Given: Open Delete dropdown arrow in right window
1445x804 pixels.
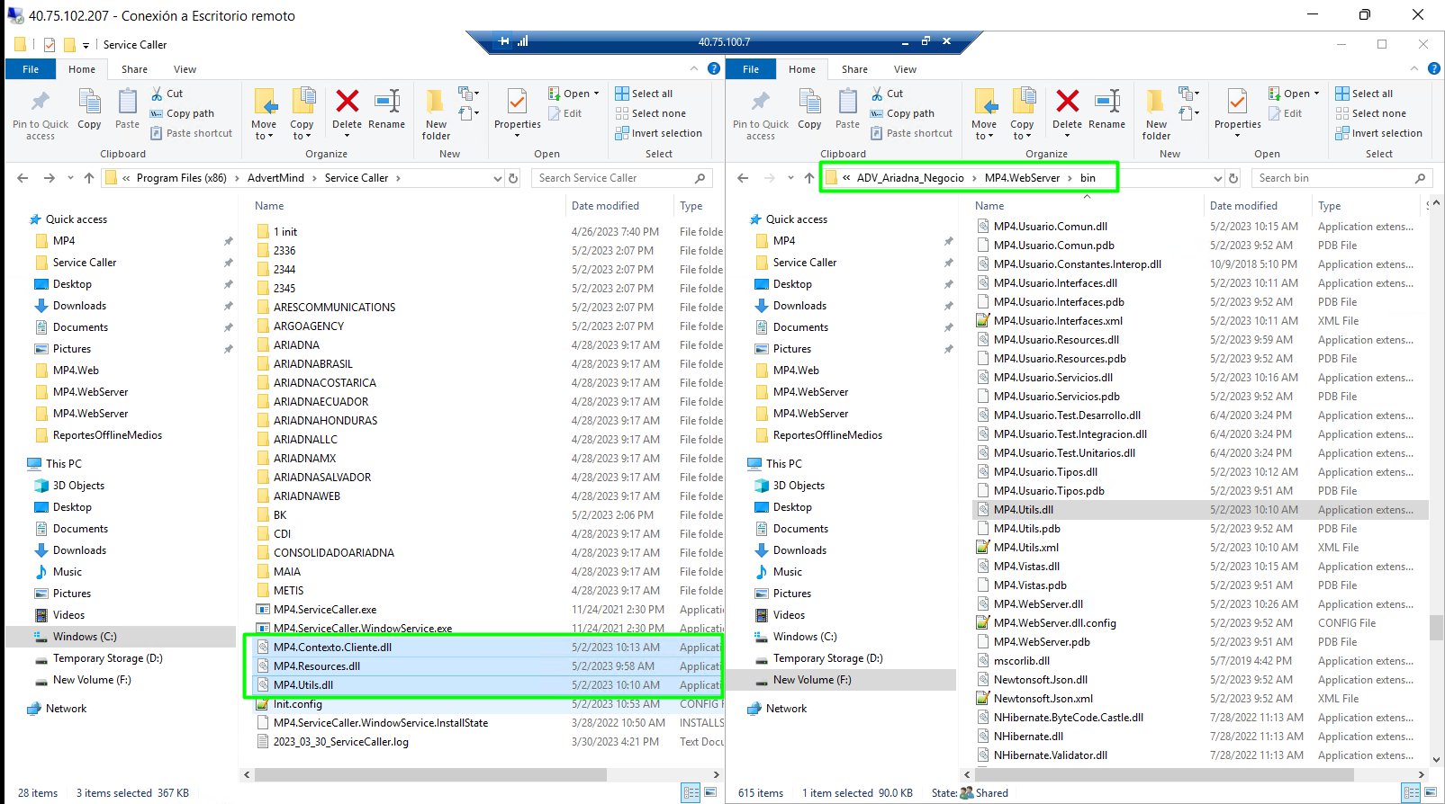Looking at the screenshot, I should 1067,136.
